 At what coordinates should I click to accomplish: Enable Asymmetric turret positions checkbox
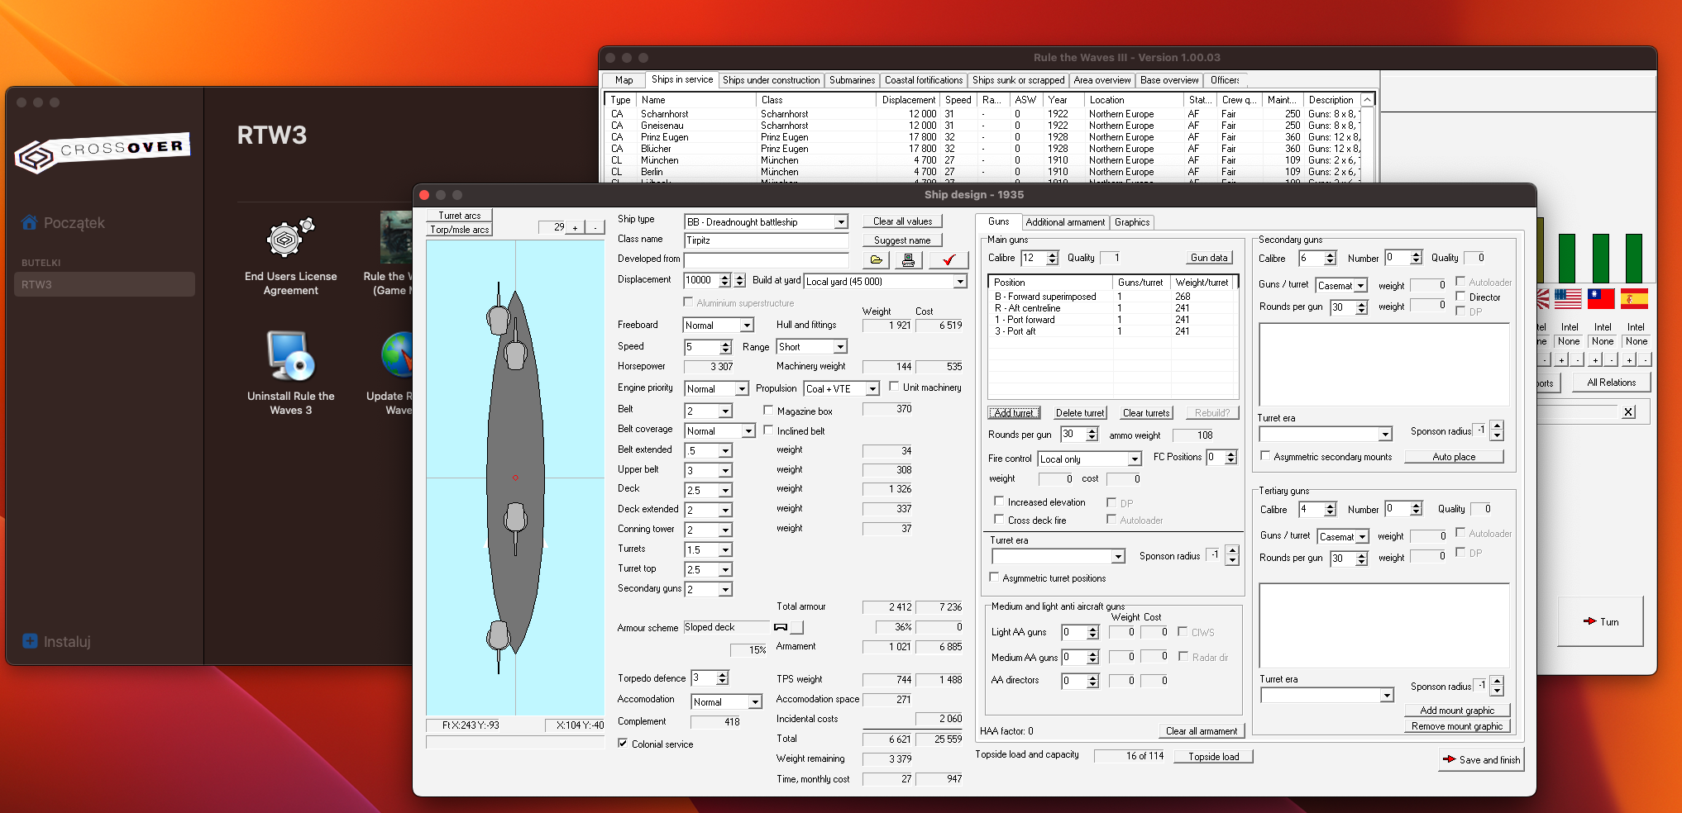(x=994, y=578)
